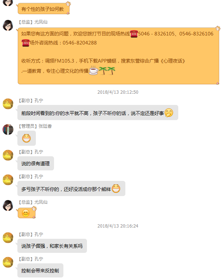The height and width of the screenshot is (280, 221).
Task: Click the red telephone emoji before 场外咨询热线
Action: pos(25,43)
